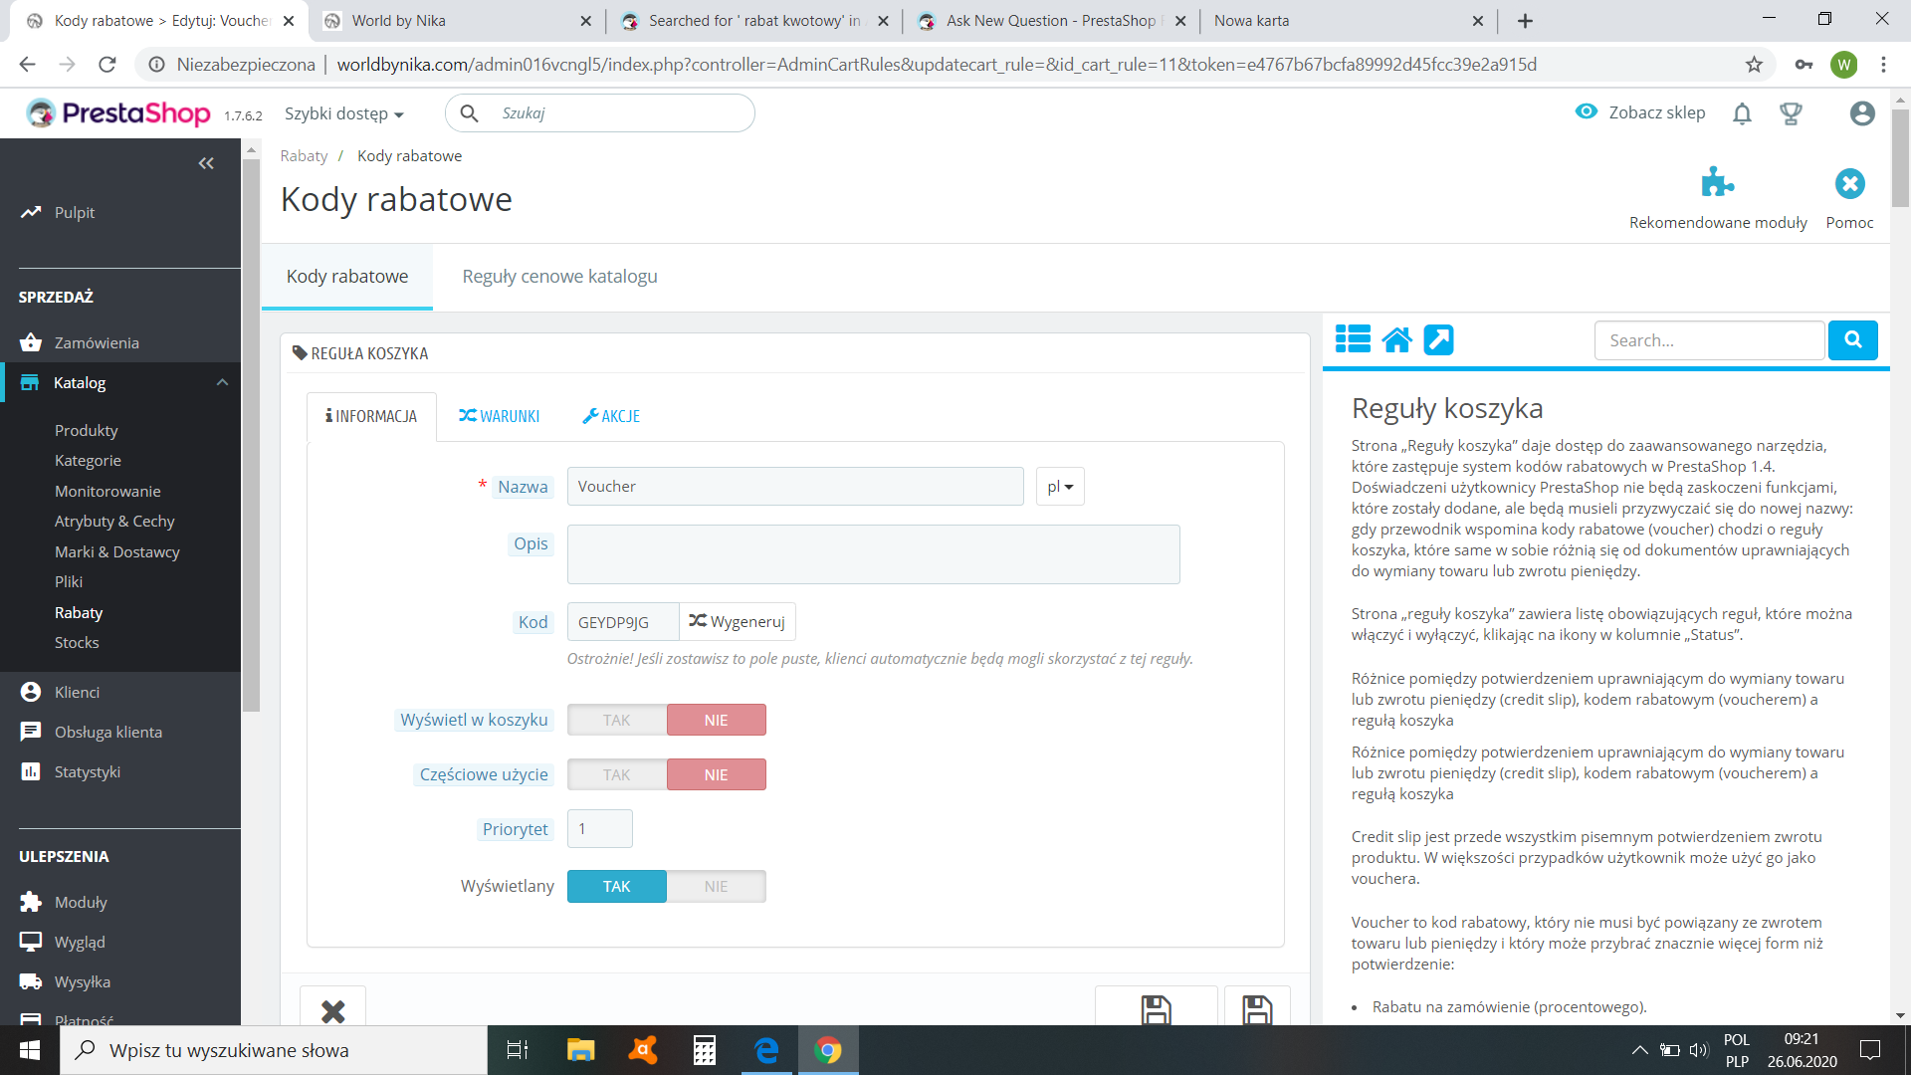Click the Wygeneruj code button
The image size is (1911, 1075).
point(738,622)
